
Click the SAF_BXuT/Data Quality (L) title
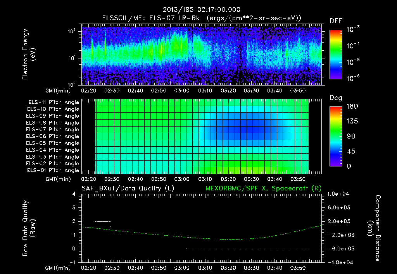[x=128, y=188]
